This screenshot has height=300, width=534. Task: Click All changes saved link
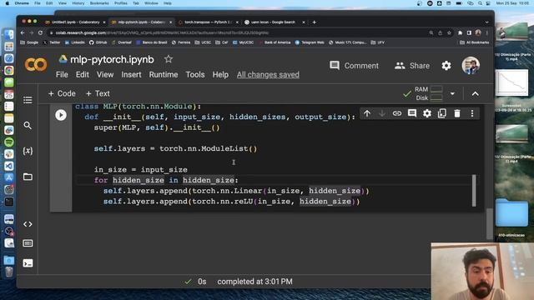click(268, 74)
